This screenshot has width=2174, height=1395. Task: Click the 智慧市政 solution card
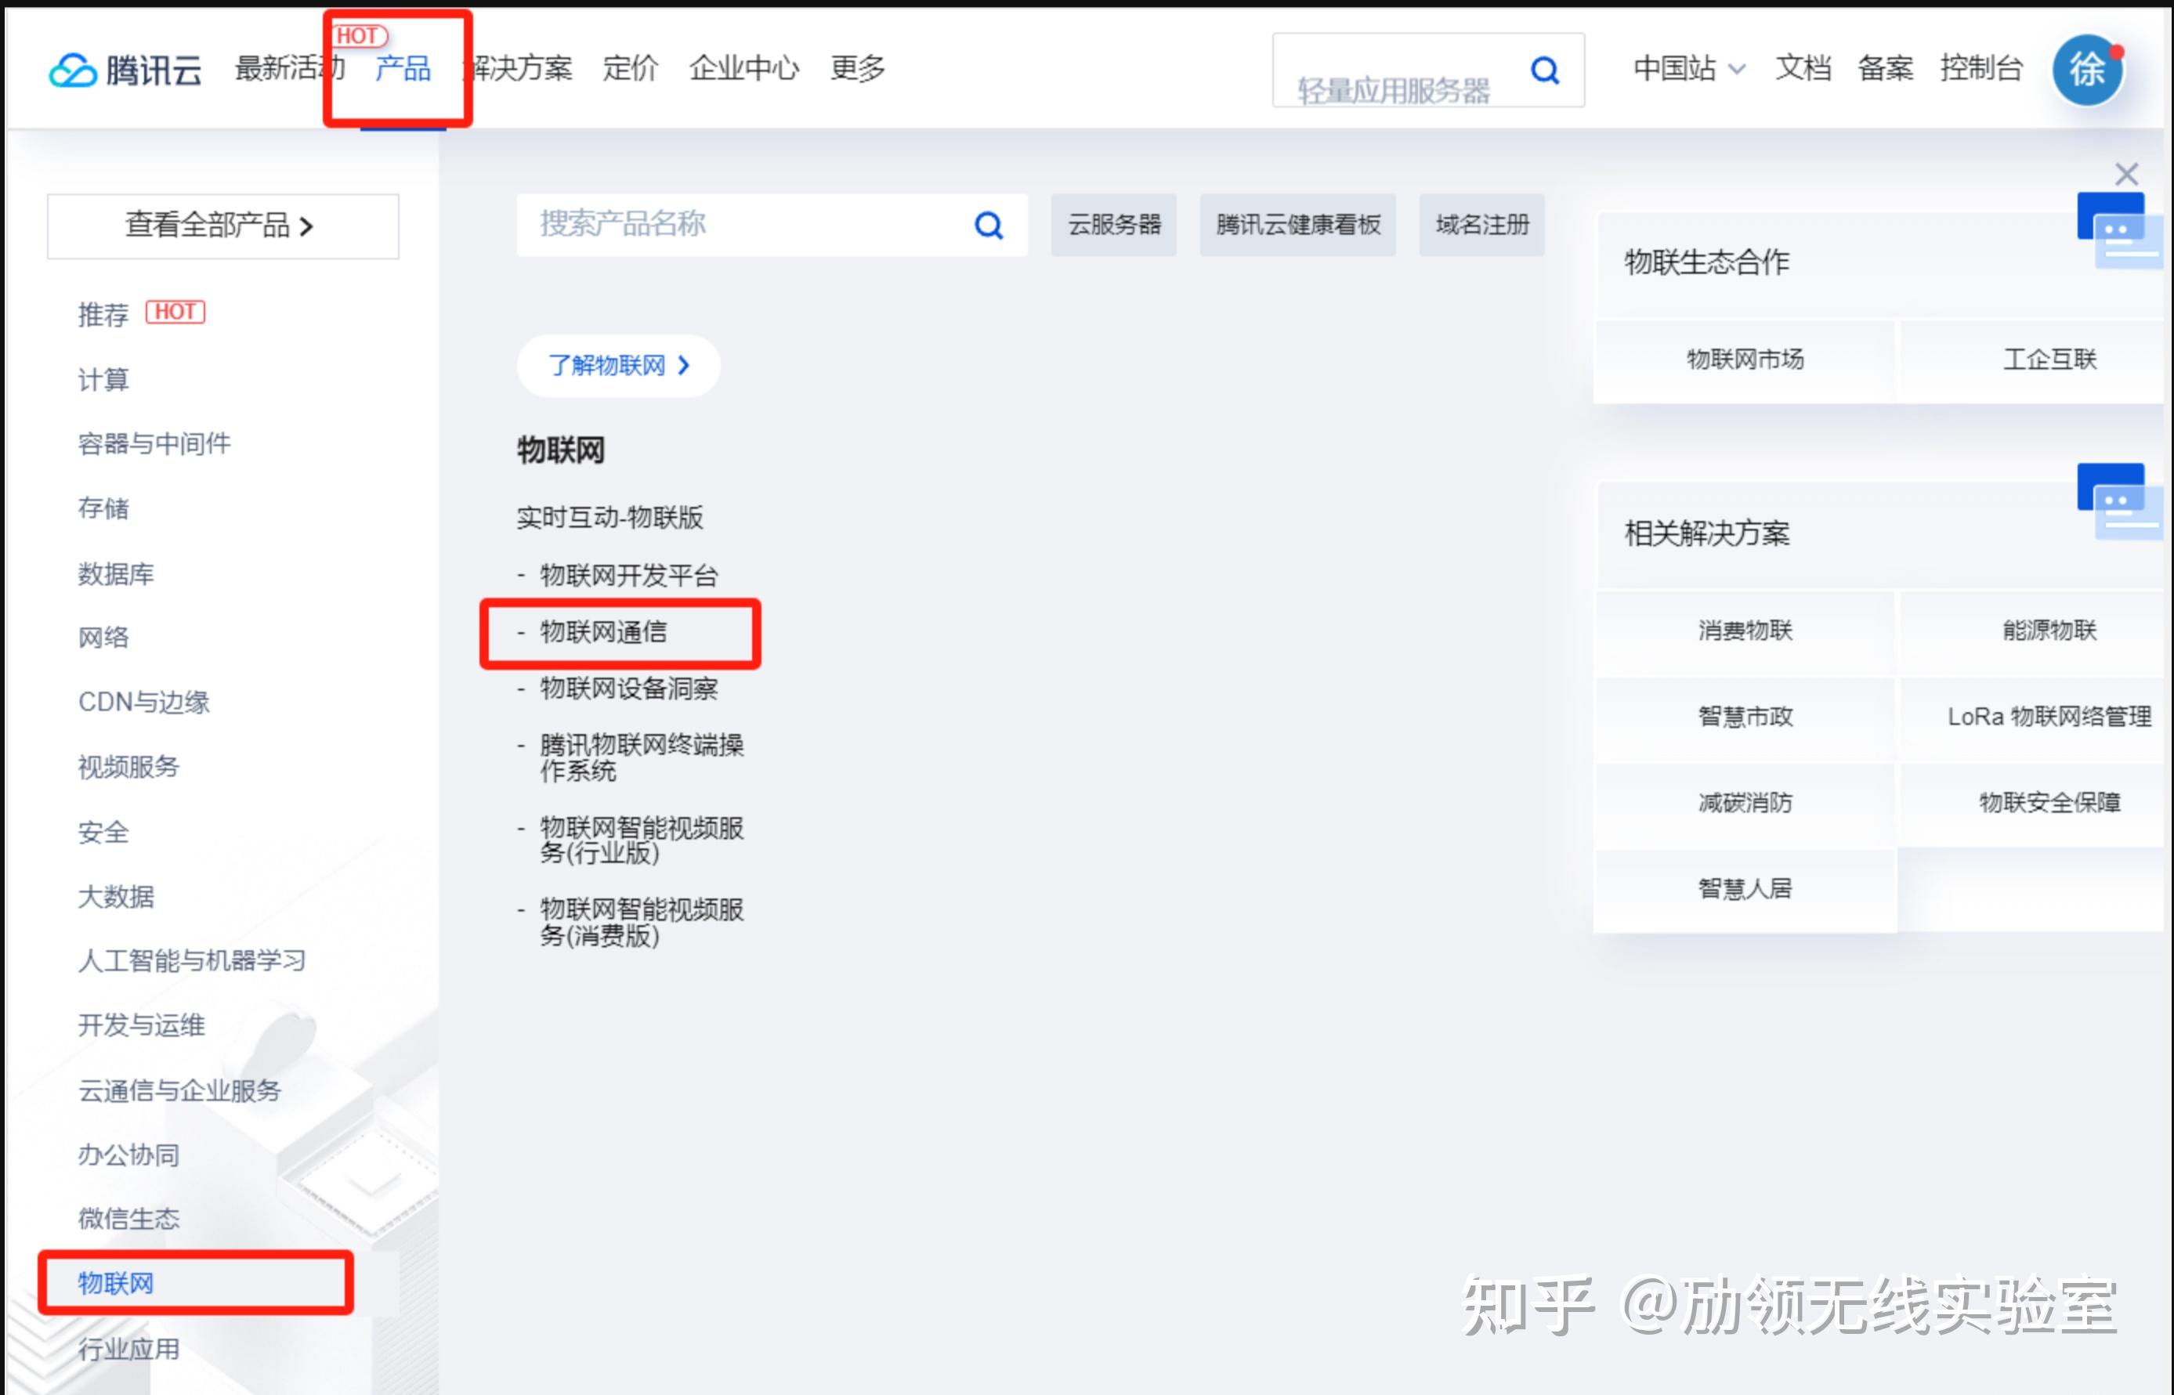(1745, 717)
